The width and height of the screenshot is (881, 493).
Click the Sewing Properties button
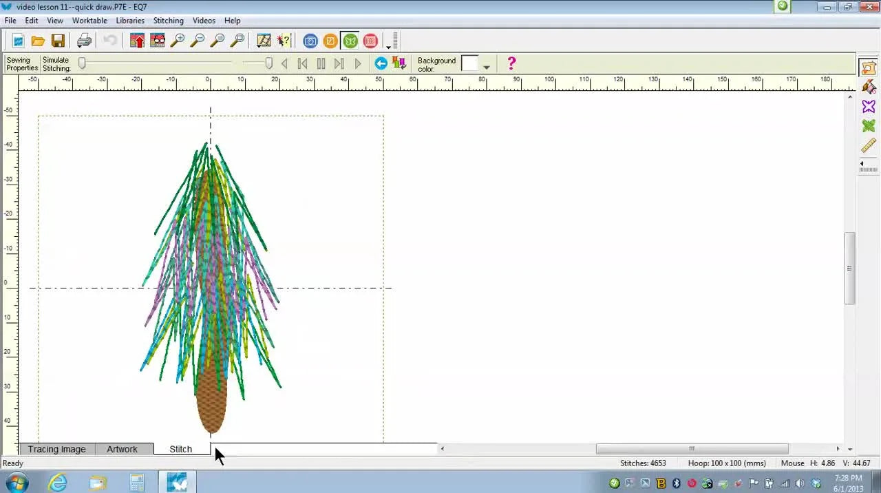20,63
